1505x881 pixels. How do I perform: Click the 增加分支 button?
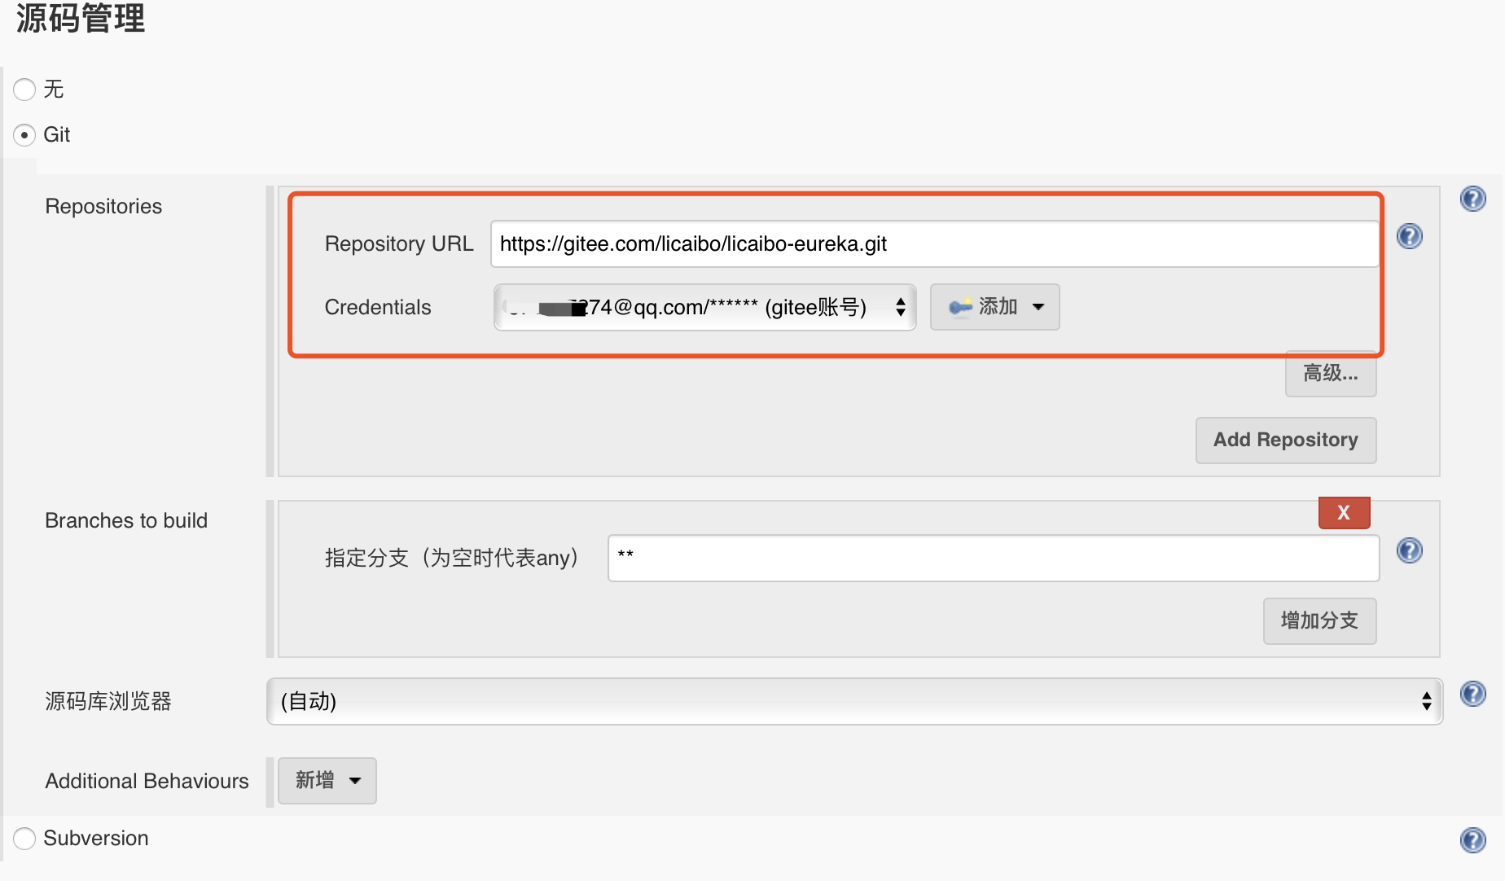(x=1319, y=621)
